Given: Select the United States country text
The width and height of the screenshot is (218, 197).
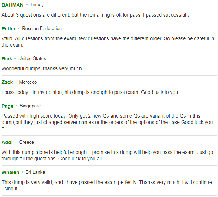Looking at the screenshot, I should [32, 59].
